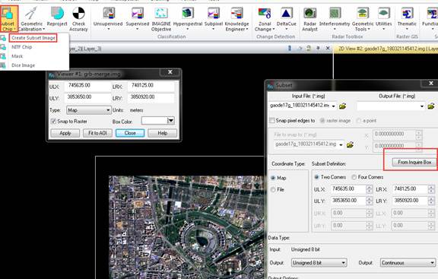Open Subpixel classifier
The height and width of the screenshot is (279, 438).
coord(214,18)
